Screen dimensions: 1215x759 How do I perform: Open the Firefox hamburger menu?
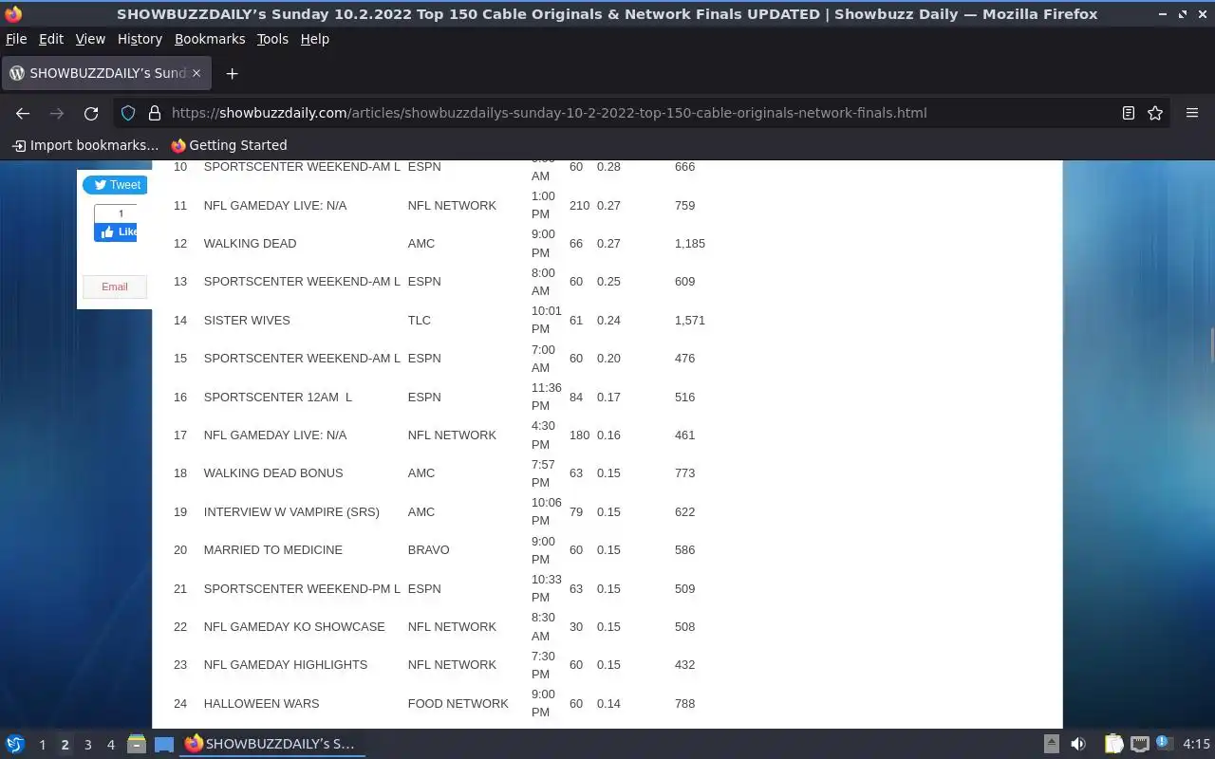pyautogui.click(x=1192, y=113)
